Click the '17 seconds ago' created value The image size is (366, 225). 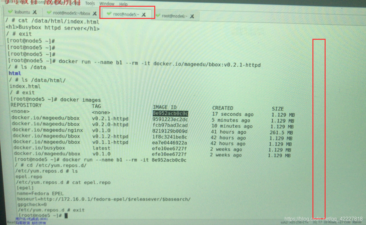233,114
